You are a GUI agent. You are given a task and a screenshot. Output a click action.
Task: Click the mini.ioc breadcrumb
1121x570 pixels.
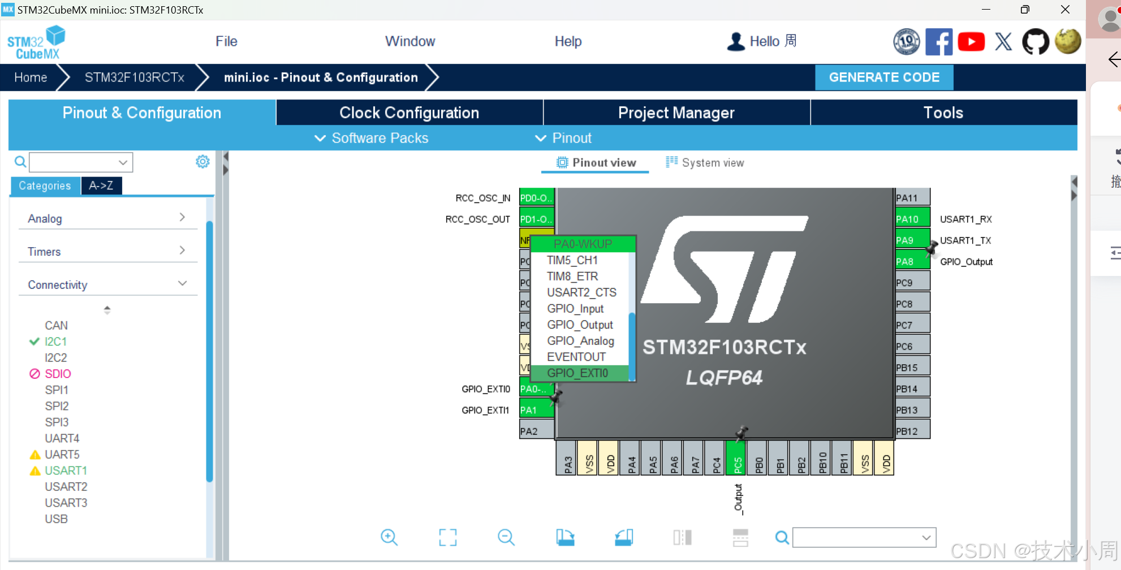[x=321, y=77]
